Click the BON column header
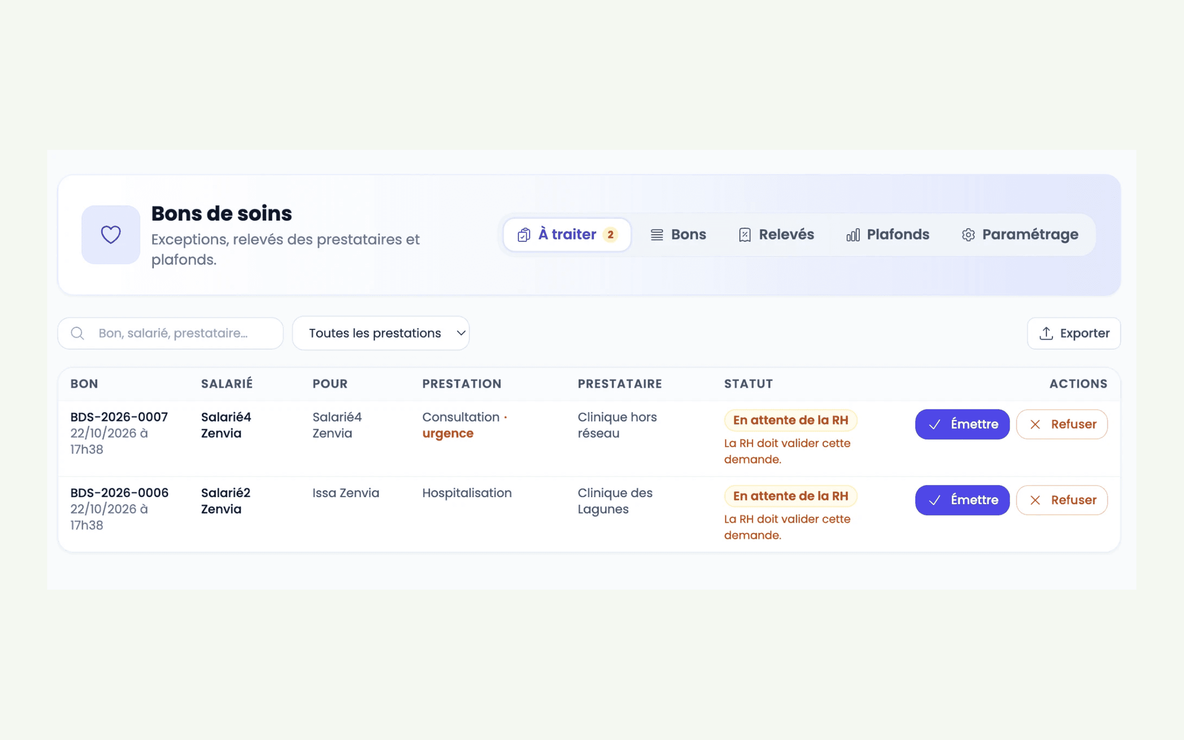This screenshot has width=1184, height=740. click(84, 384)
